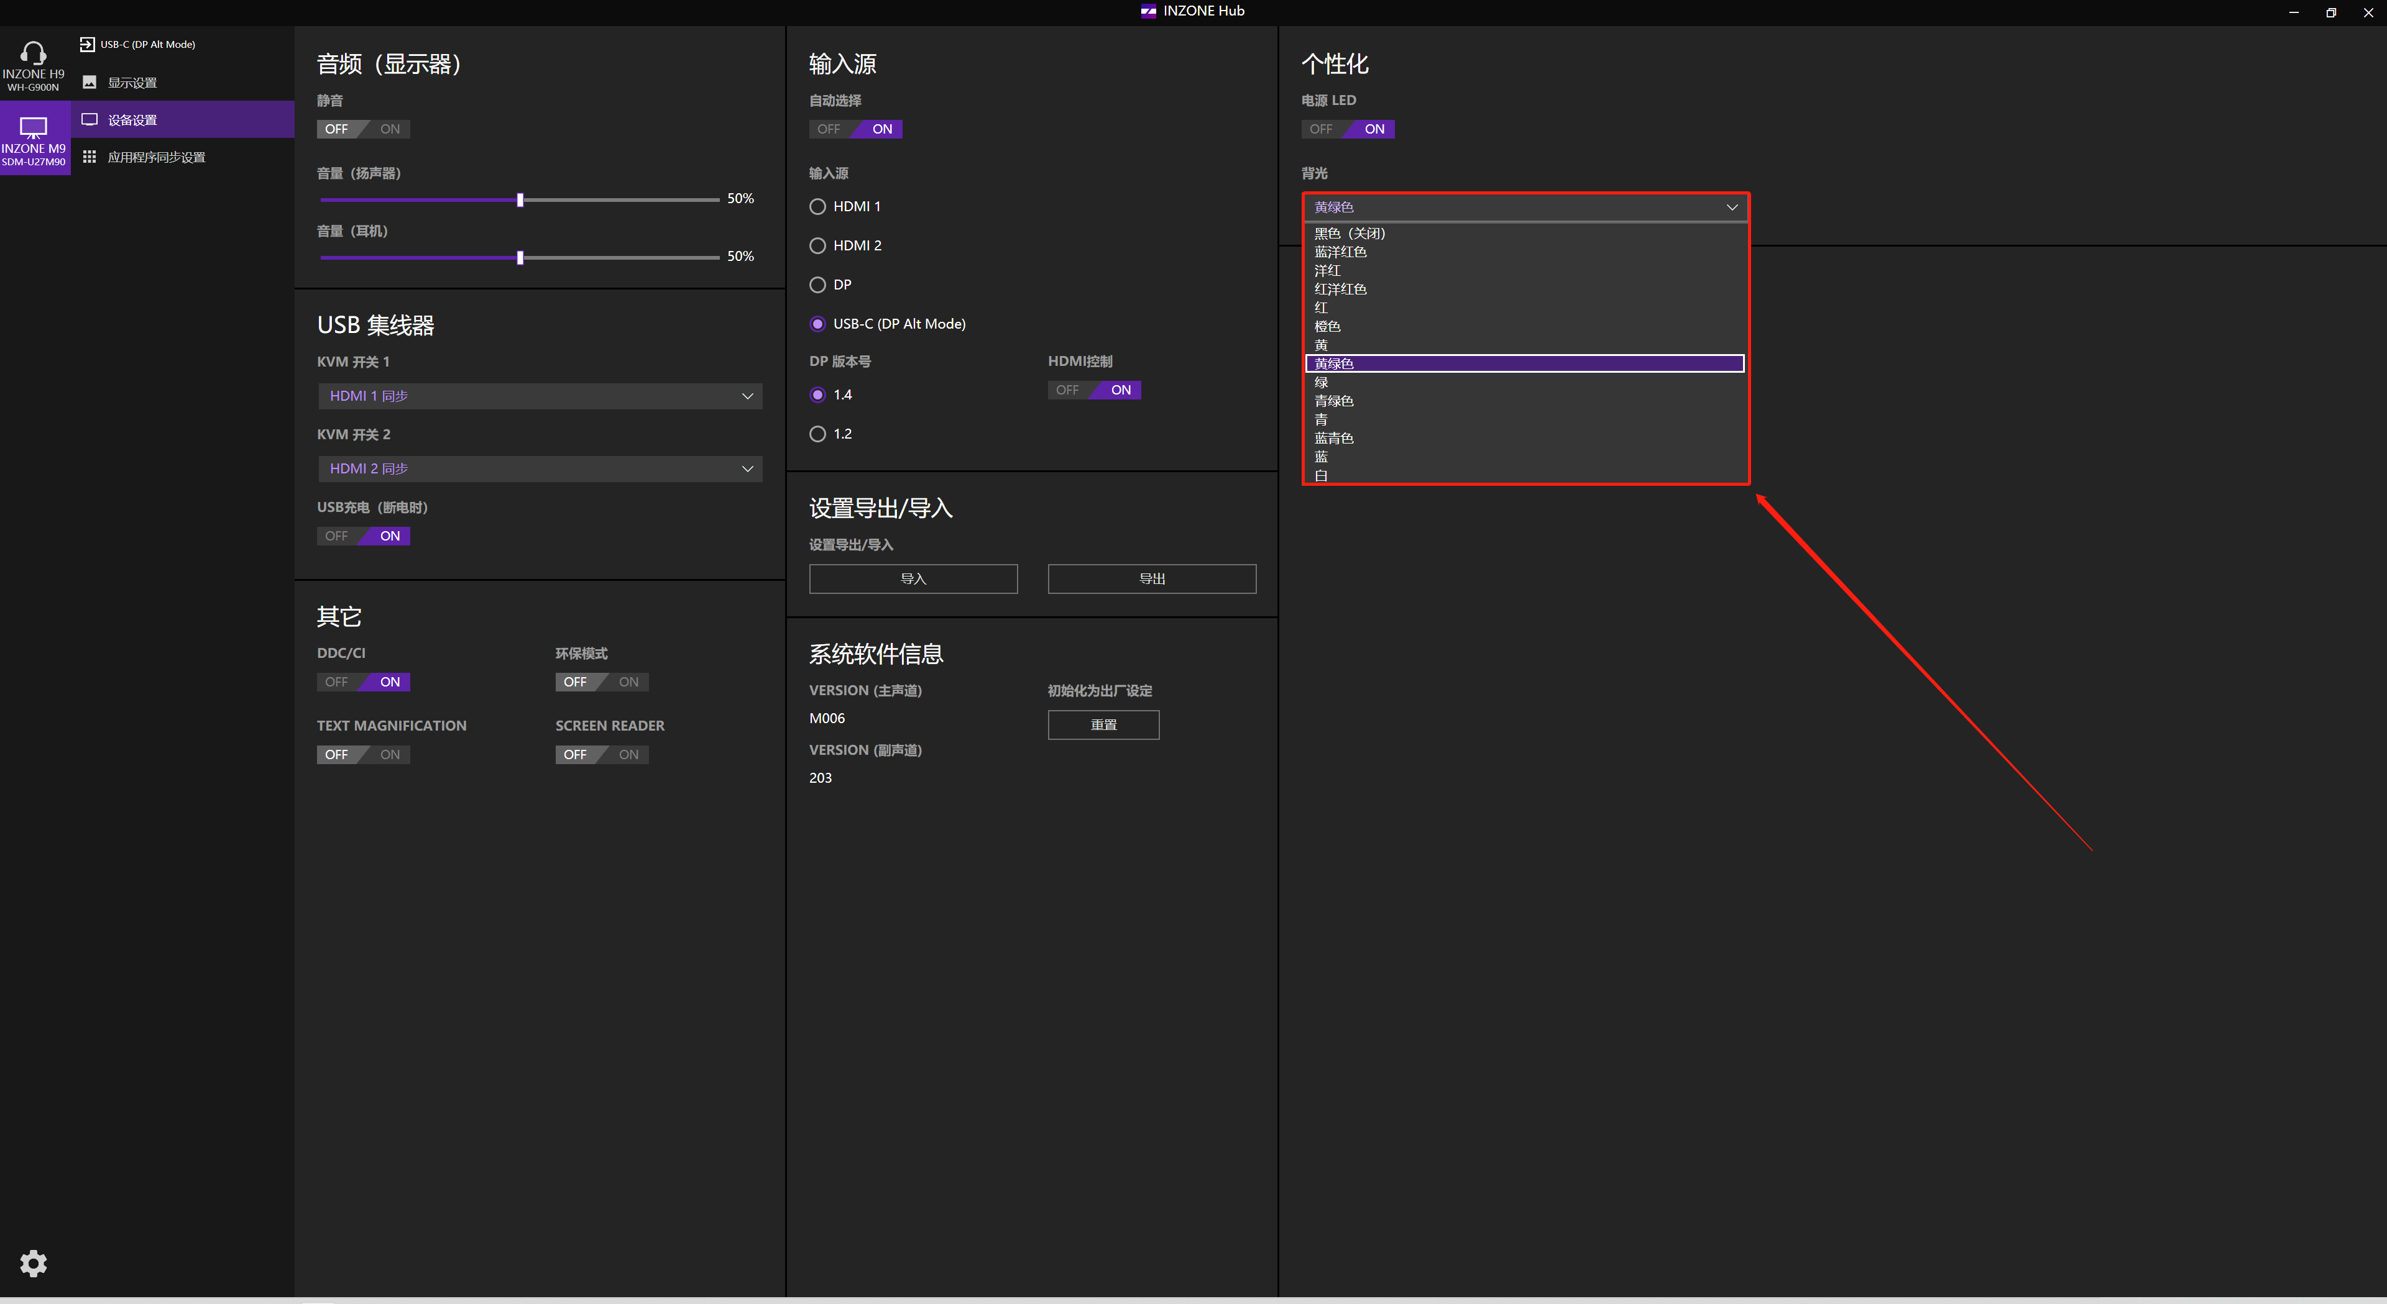The image size is (2387, 1304).
Task: Choose 青绿色 backlight option
Action: click(1525, 401)
